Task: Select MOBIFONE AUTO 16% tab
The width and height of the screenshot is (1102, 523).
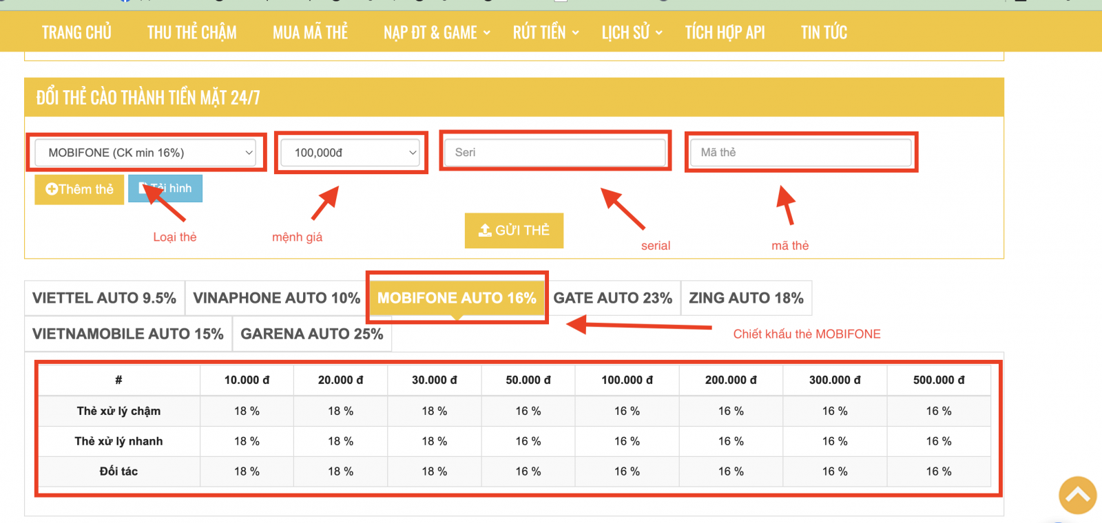Action: pyautogui.click(x=457, y=298)
